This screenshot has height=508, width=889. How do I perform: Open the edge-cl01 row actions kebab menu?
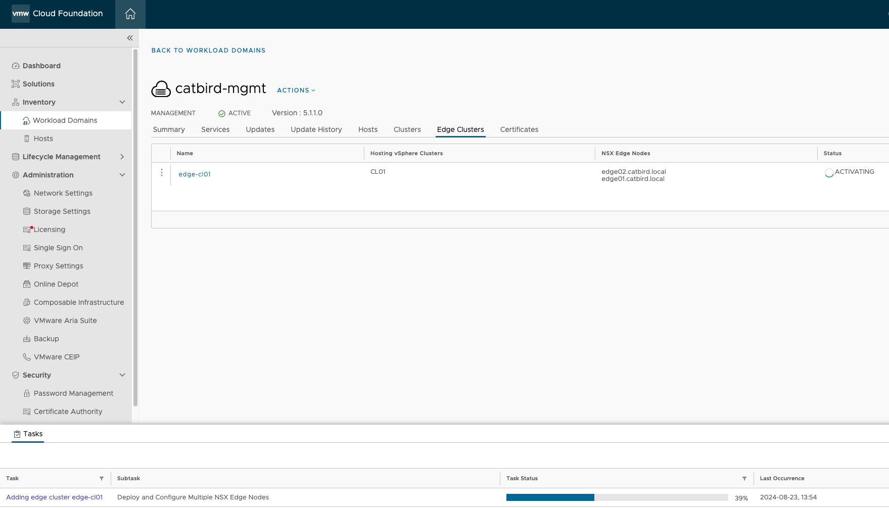[x=162, y=173]
